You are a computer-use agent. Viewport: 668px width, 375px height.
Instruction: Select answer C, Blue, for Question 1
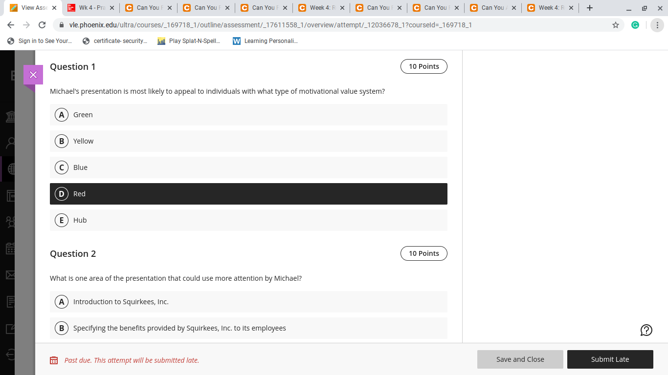[x=248, y=167]
